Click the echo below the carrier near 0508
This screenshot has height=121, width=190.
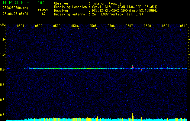pyautogui.click(x=141, y=70)
